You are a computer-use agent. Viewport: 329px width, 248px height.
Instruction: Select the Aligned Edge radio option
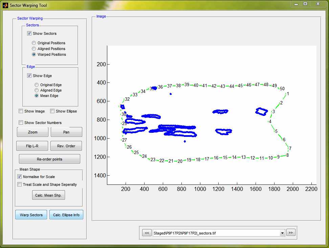37,90
